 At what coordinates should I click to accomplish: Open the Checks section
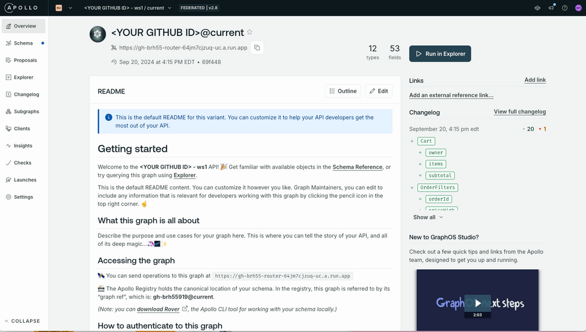[x=24, y=163]
